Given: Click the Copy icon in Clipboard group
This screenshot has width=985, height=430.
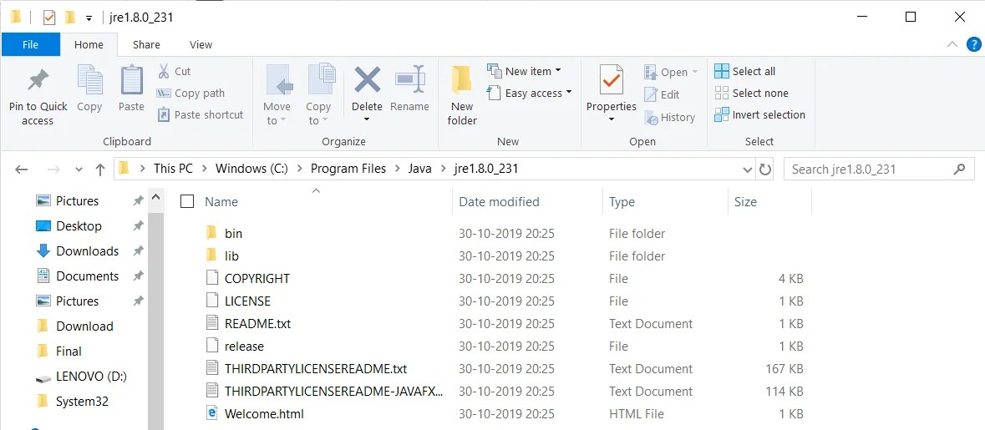Looking at the screenshot, I should coord(90,79).
